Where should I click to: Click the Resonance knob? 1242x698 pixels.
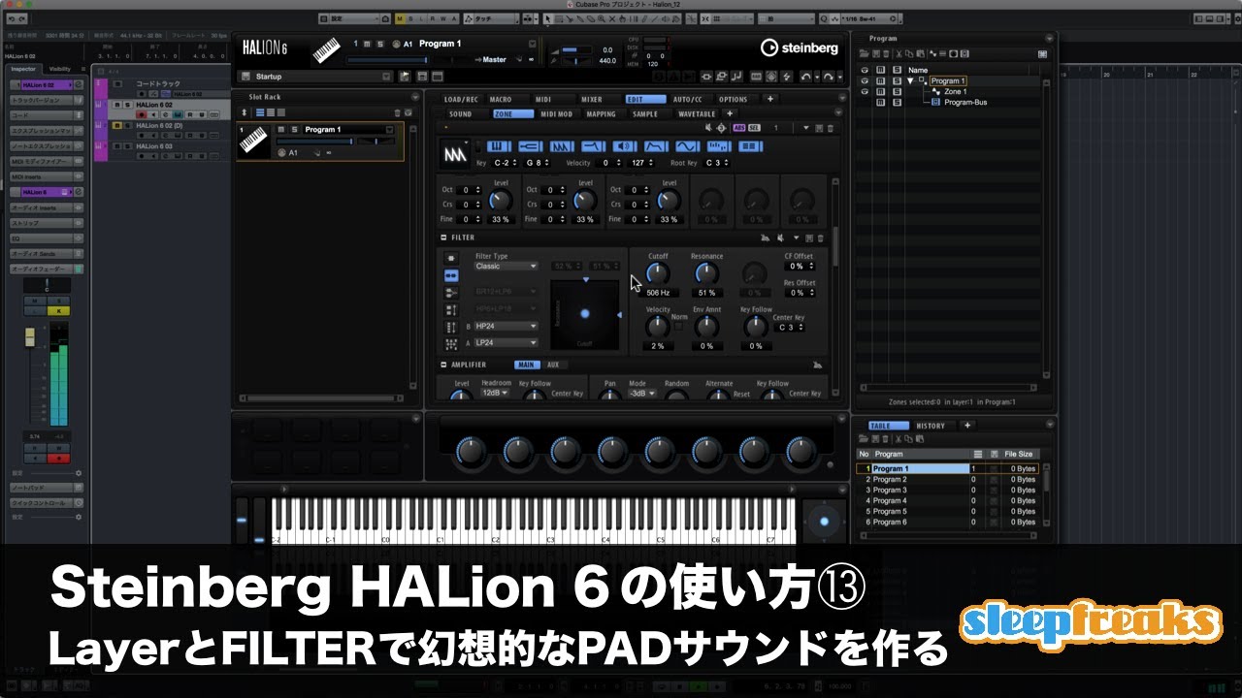tap(706, 274)
